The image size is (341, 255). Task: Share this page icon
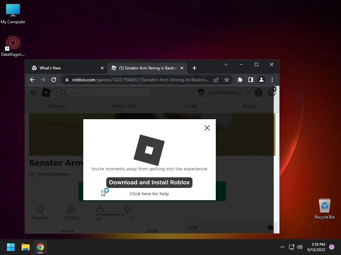point(216,80)
